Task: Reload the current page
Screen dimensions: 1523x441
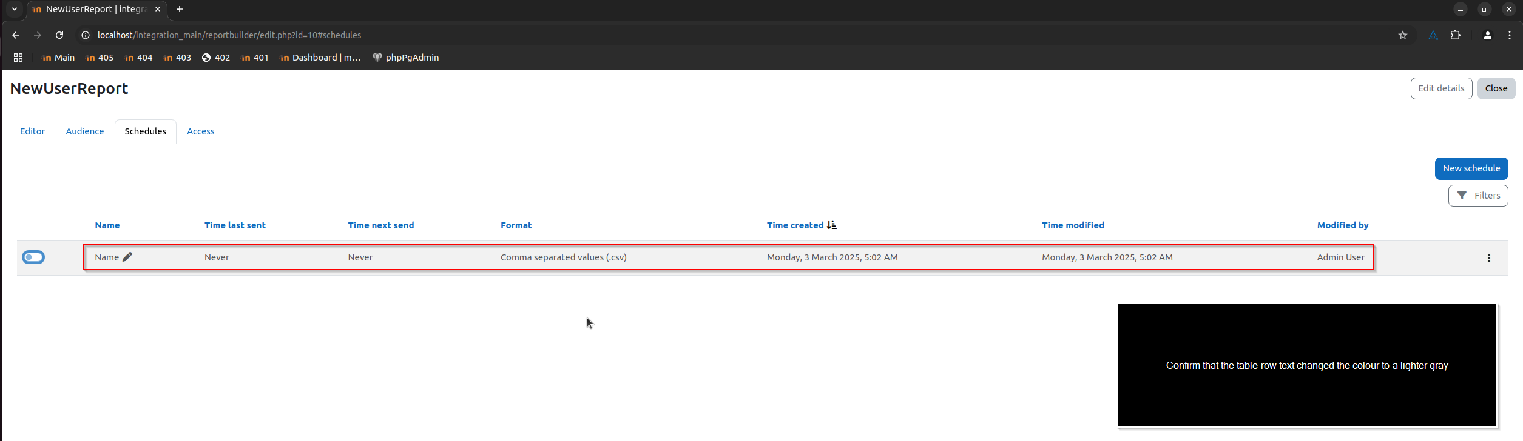Action: pos(59,35)
